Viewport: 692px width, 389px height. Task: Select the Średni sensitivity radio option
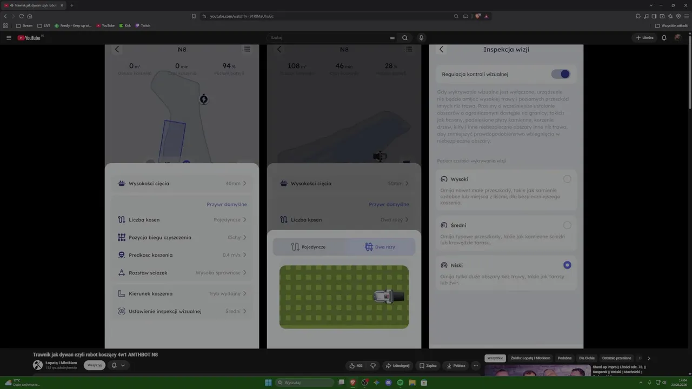click(x=567, y=225)
